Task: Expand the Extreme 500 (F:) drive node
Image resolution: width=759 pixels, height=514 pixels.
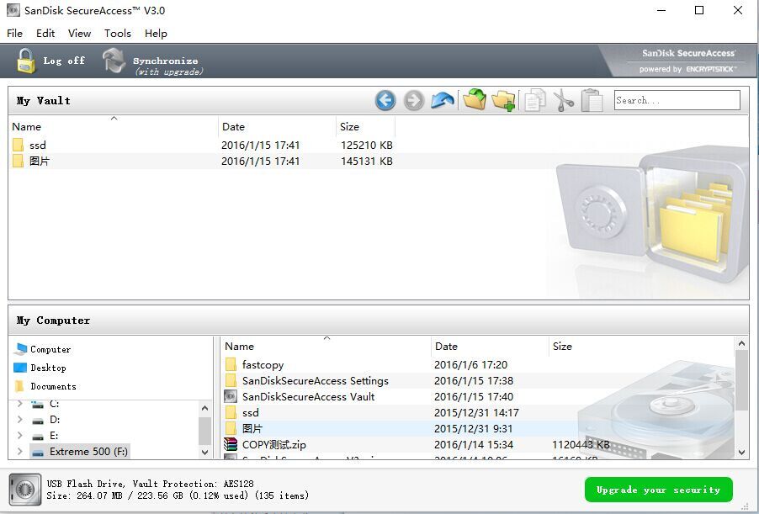Action: point(19,452)
